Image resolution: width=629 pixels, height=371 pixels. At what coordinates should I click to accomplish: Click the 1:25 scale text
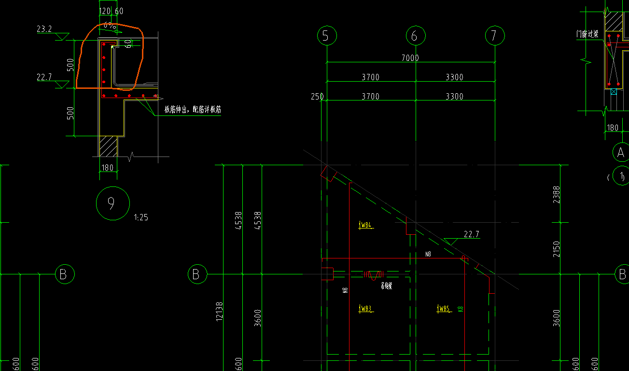click(141, 218)
